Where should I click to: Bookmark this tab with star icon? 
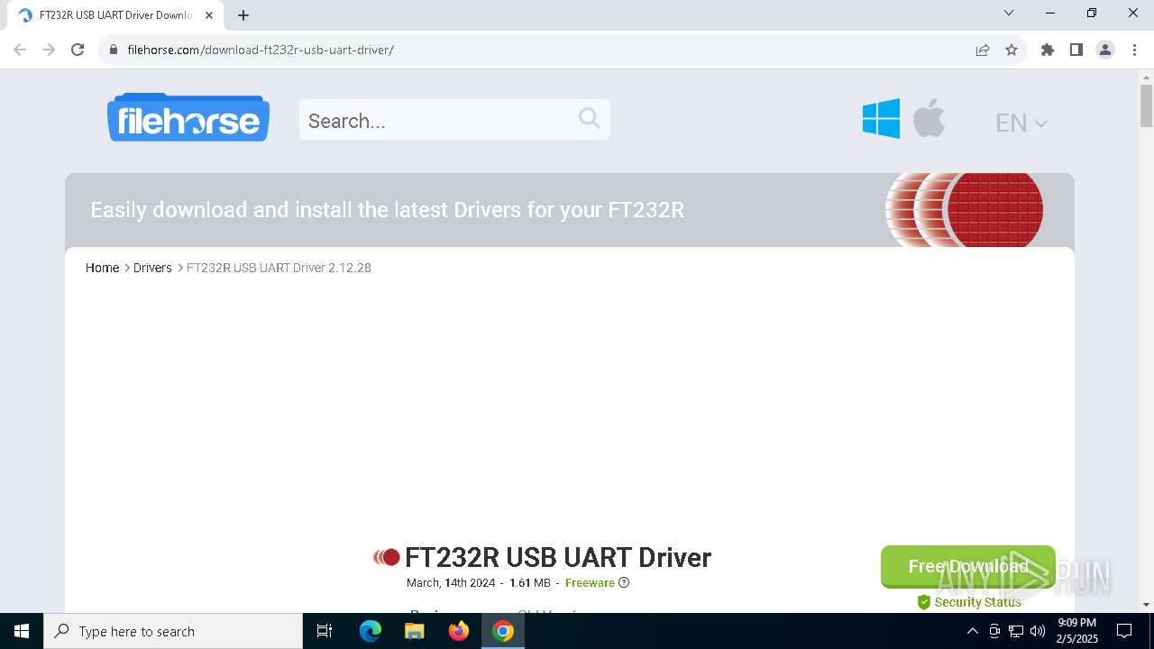(1012, 50)
